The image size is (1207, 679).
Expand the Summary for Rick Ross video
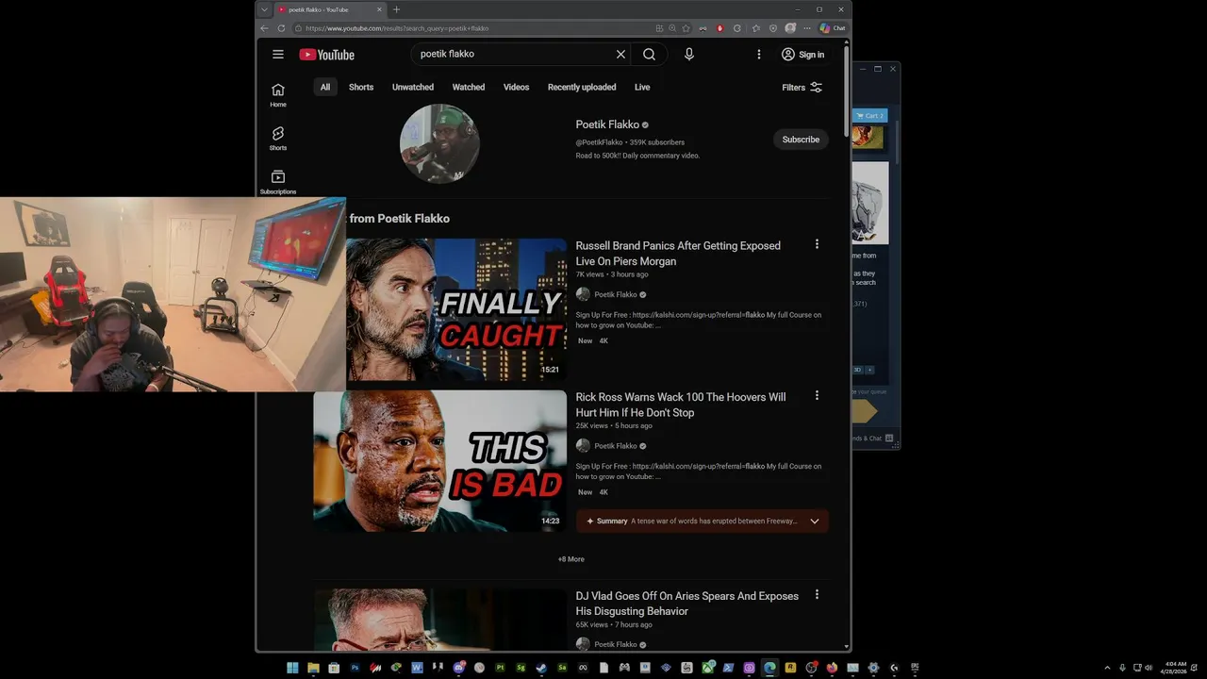[x=815, y=521]
